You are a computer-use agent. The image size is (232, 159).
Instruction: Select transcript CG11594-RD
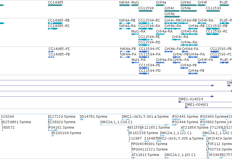(144, 45)
